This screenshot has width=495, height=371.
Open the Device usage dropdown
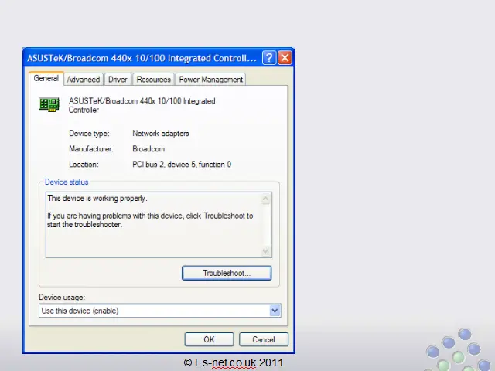160,311
